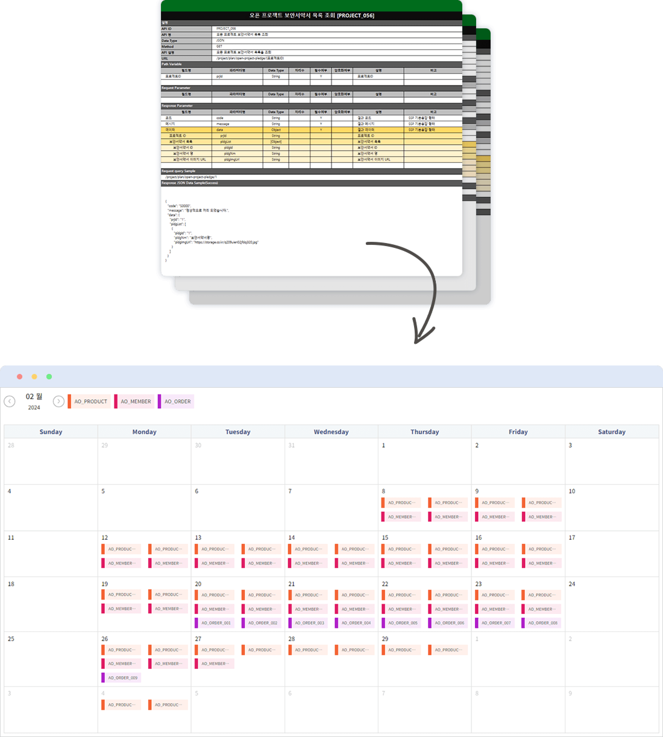Click the 'message' parameter cell in document
Viewport: 663px width, 737px height.
click(237, 124)
